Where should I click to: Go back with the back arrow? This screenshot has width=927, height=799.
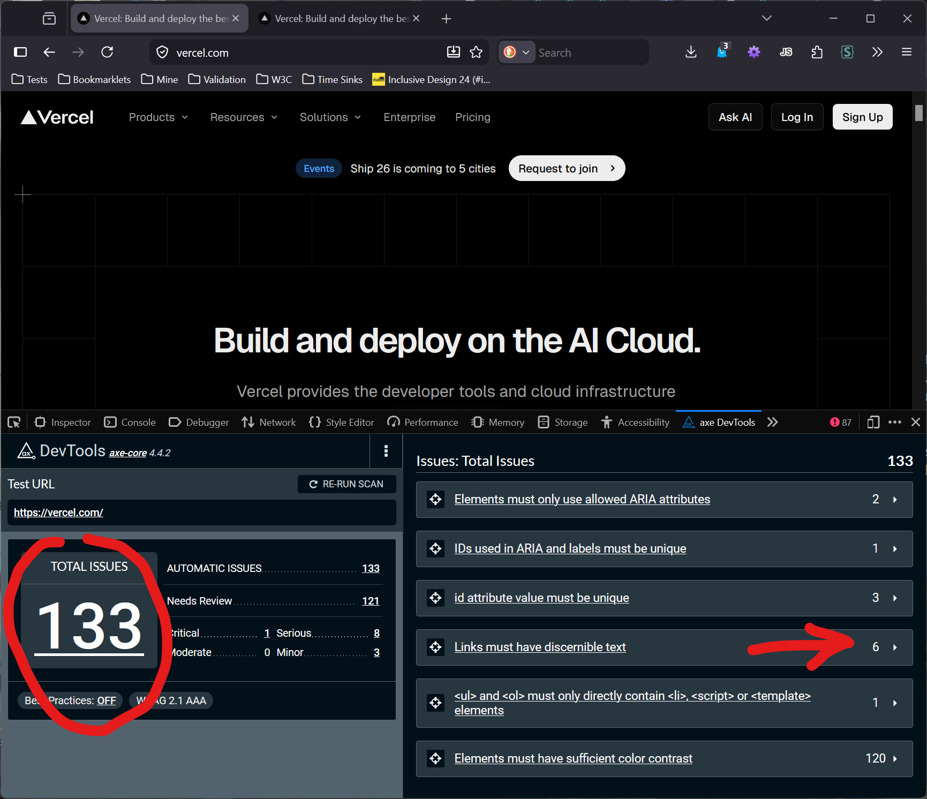pos(49,52)
